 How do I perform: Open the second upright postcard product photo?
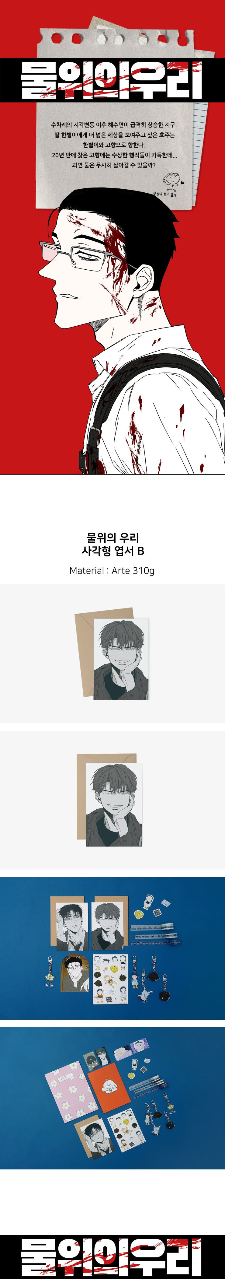pos(112,800)
